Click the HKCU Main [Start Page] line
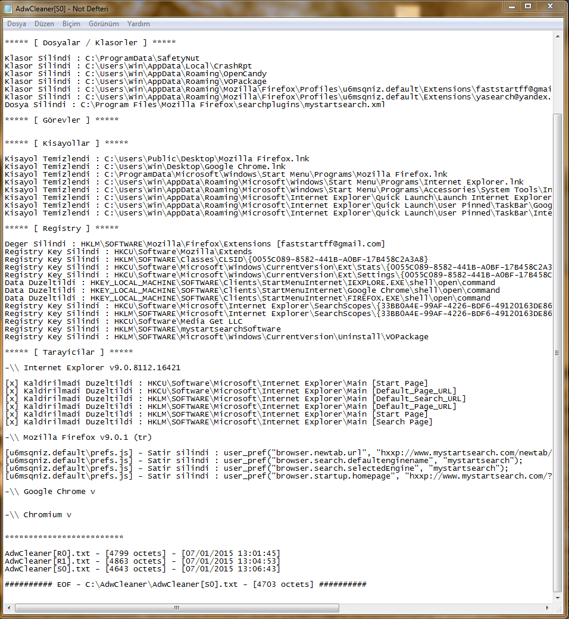Image resolution: width=569 pixels, height=619 pixels. tap(217, 383)
